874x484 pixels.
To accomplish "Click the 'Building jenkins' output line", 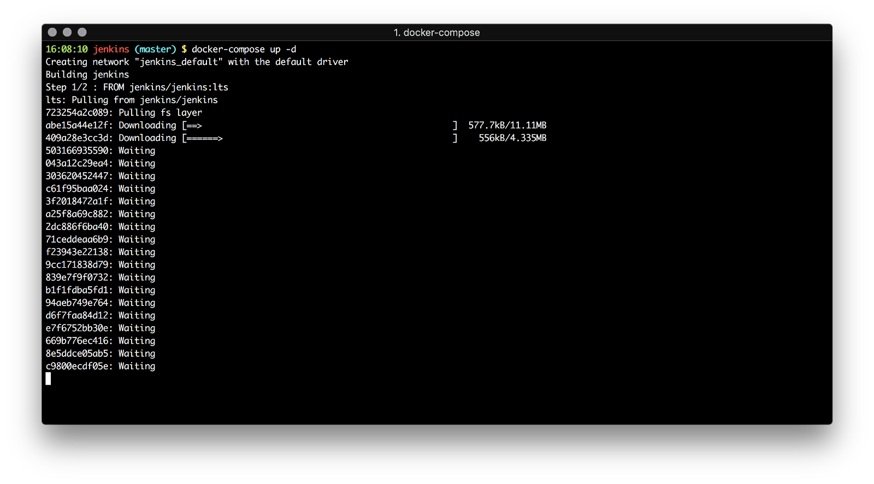I will tap(87, 74).
